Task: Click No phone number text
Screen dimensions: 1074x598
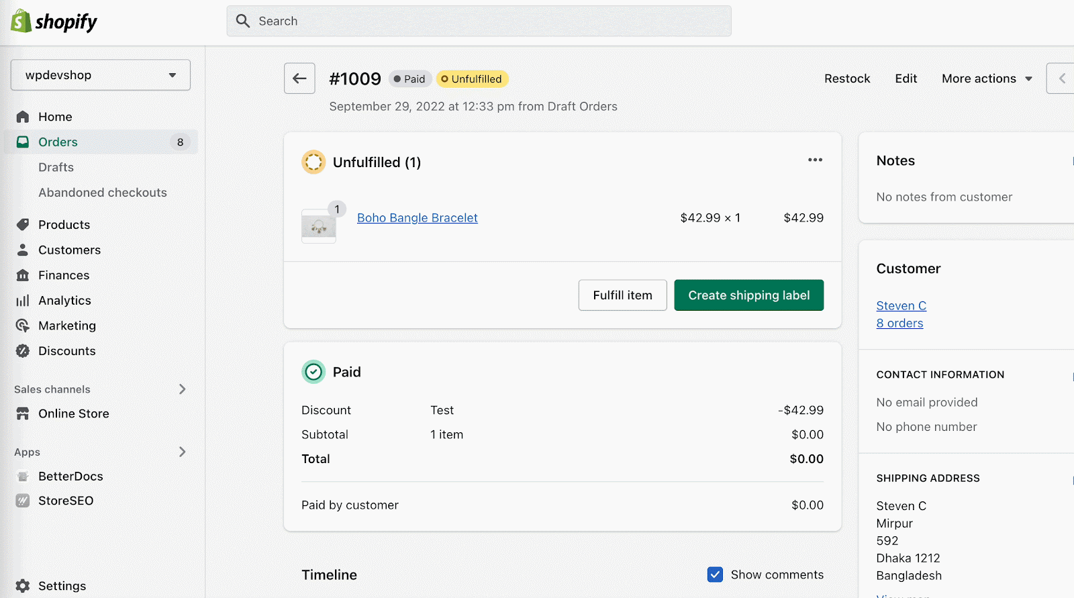Action: tap(926, 427)
